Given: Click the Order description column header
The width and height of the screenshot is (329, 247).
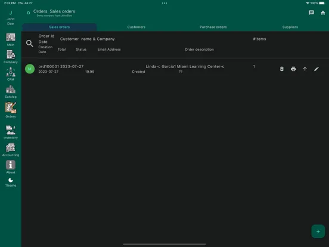Looking at the screenshot, I should pos(199,50).
